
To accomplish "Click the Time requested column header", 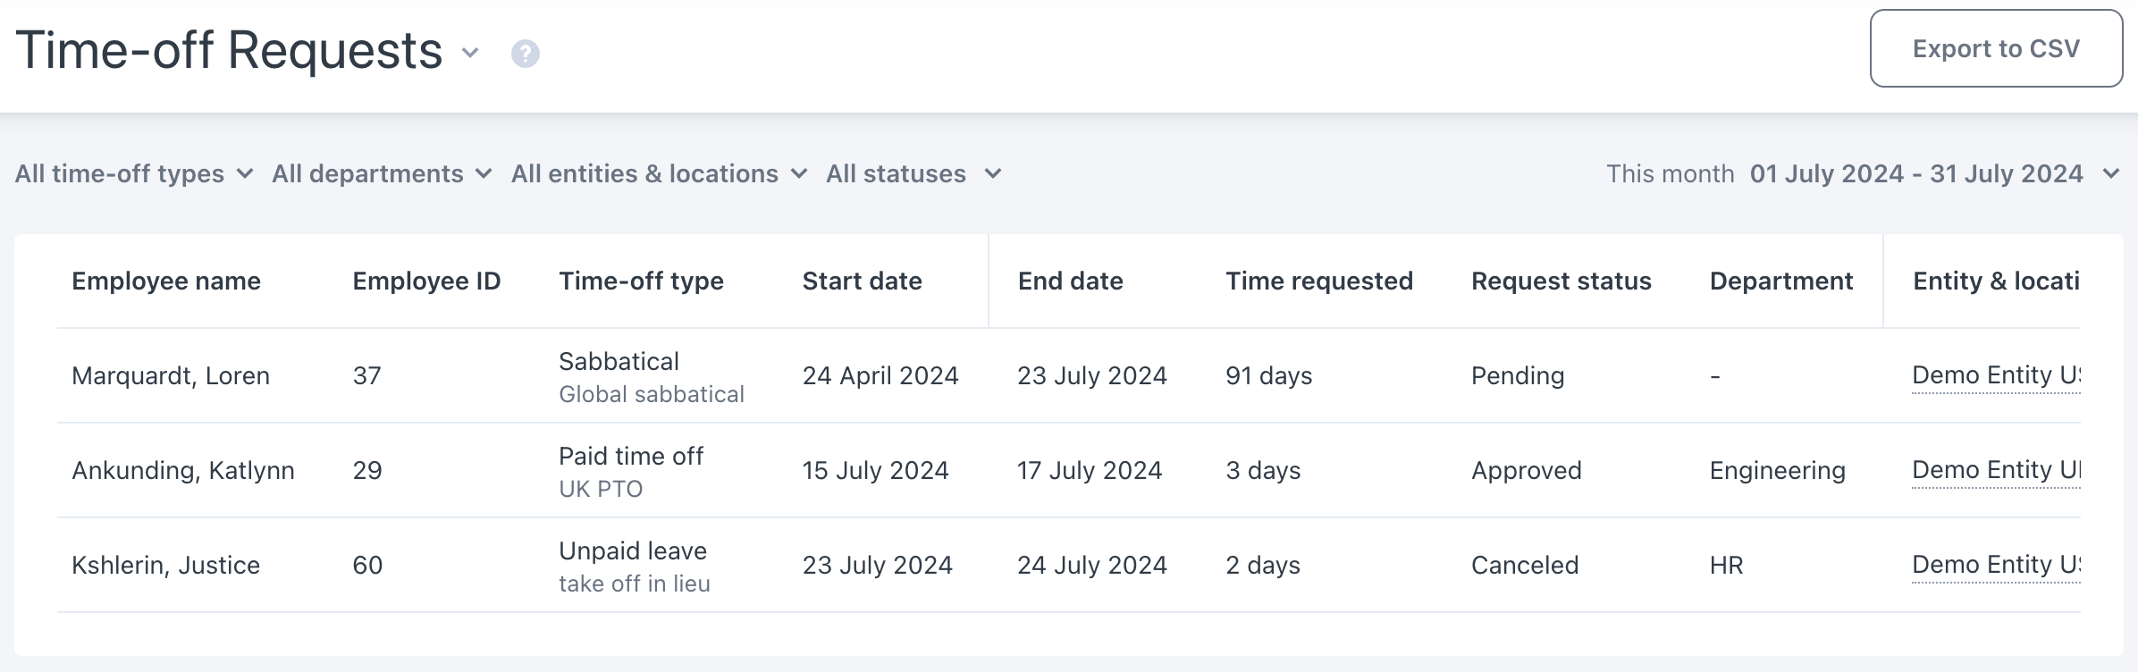I will point(1320,281).
